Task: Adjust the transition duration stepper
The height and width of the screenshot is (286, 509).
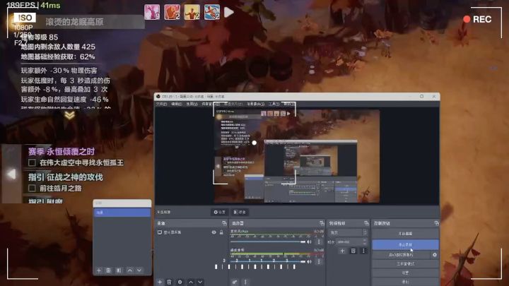Action: click(x=365, y=242)
